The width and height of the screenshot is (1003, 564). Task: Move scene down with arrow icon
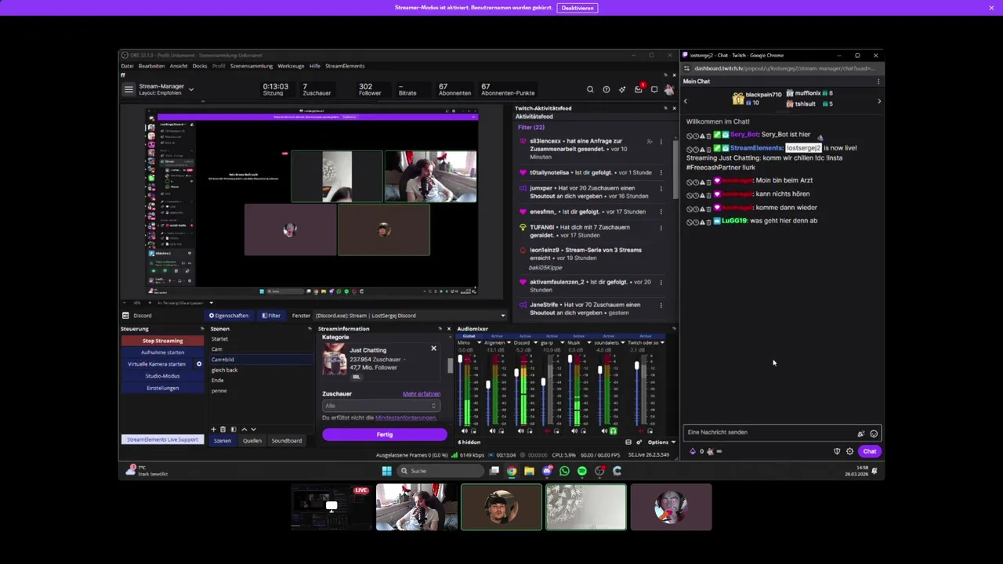point(253,429)
